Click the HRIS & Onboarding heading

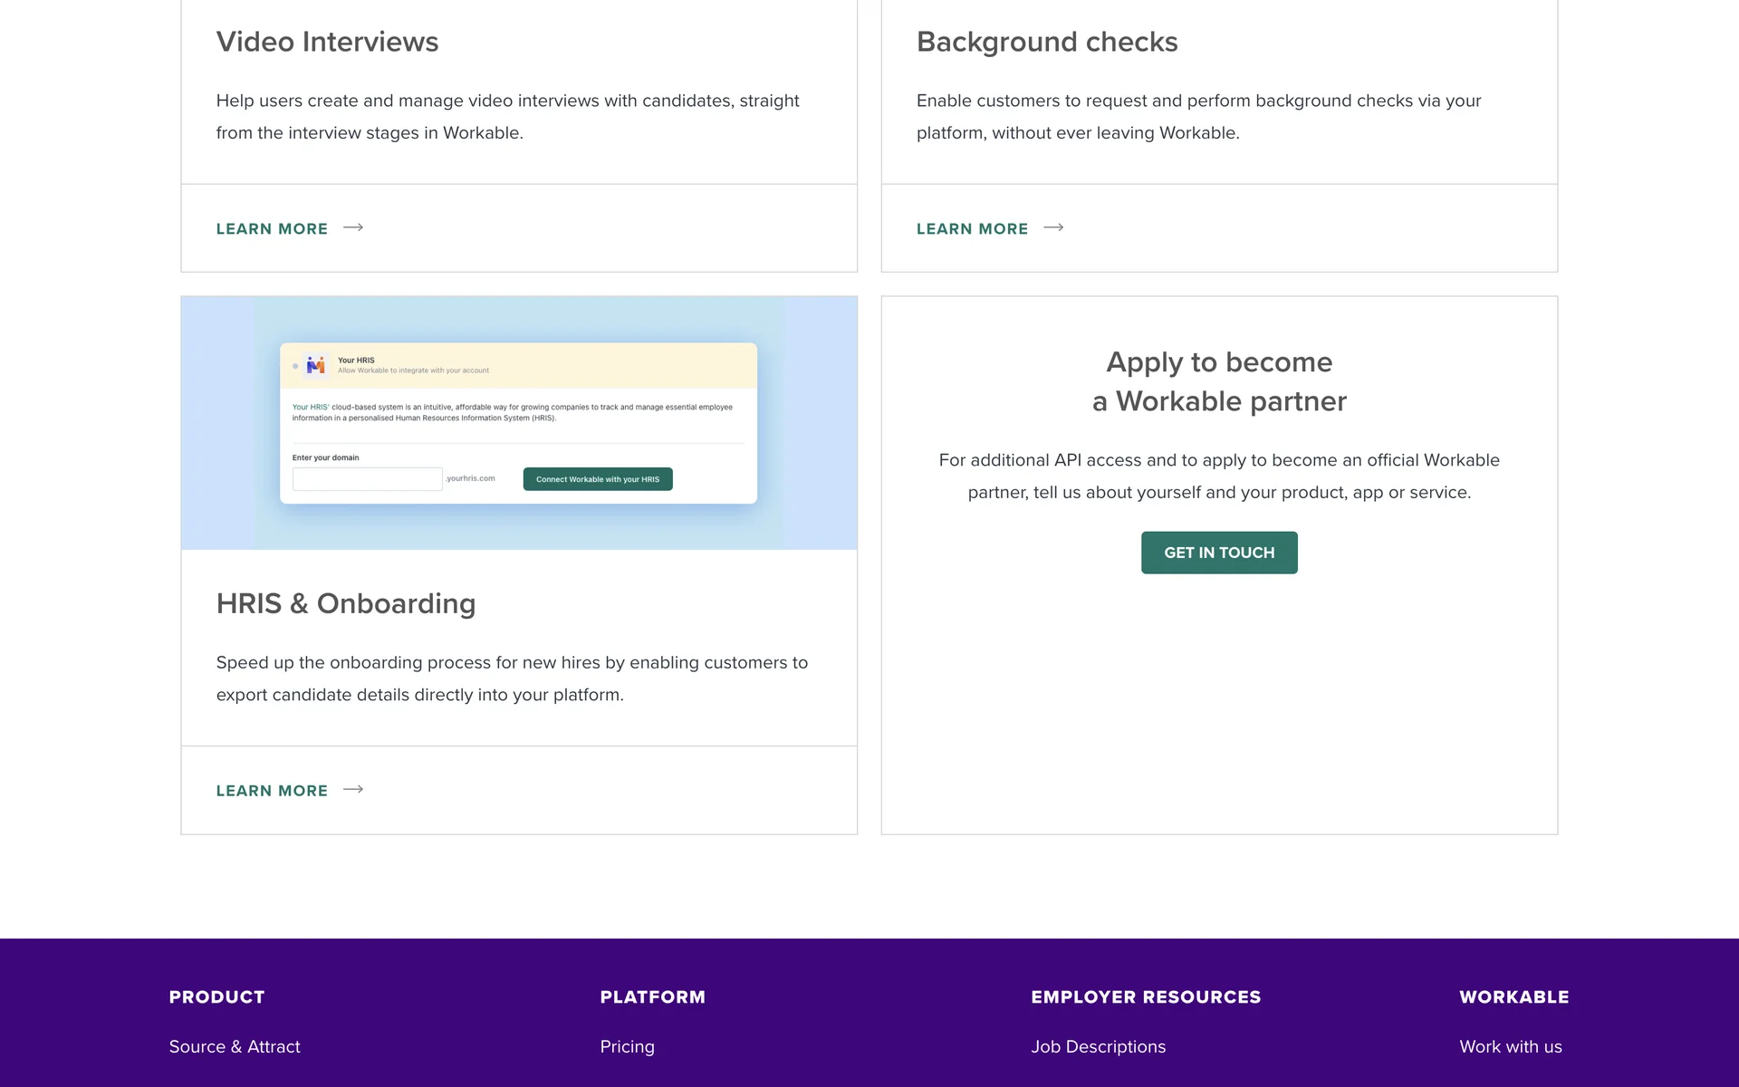point(345,603)
